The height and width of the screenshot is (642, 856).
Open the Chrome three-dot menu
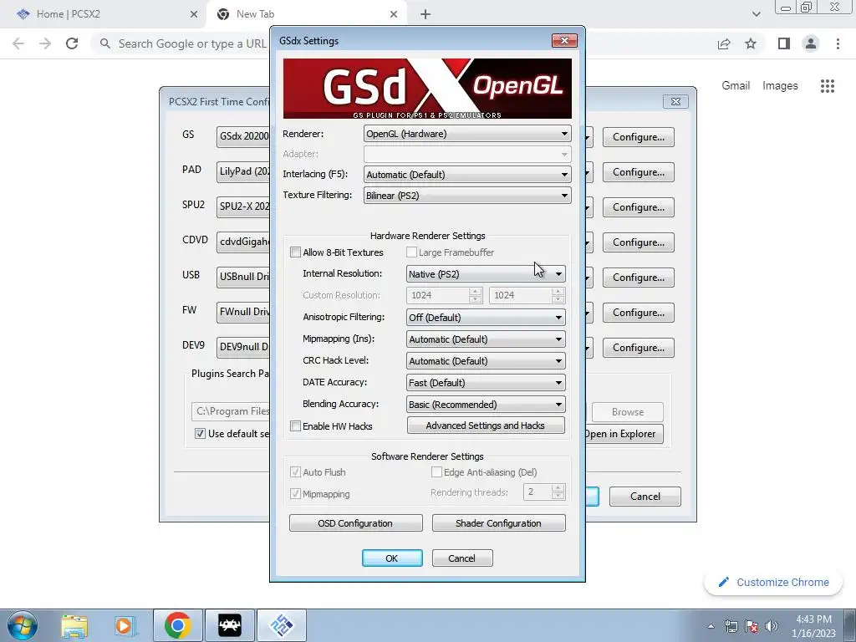click(x=838, y=43)
